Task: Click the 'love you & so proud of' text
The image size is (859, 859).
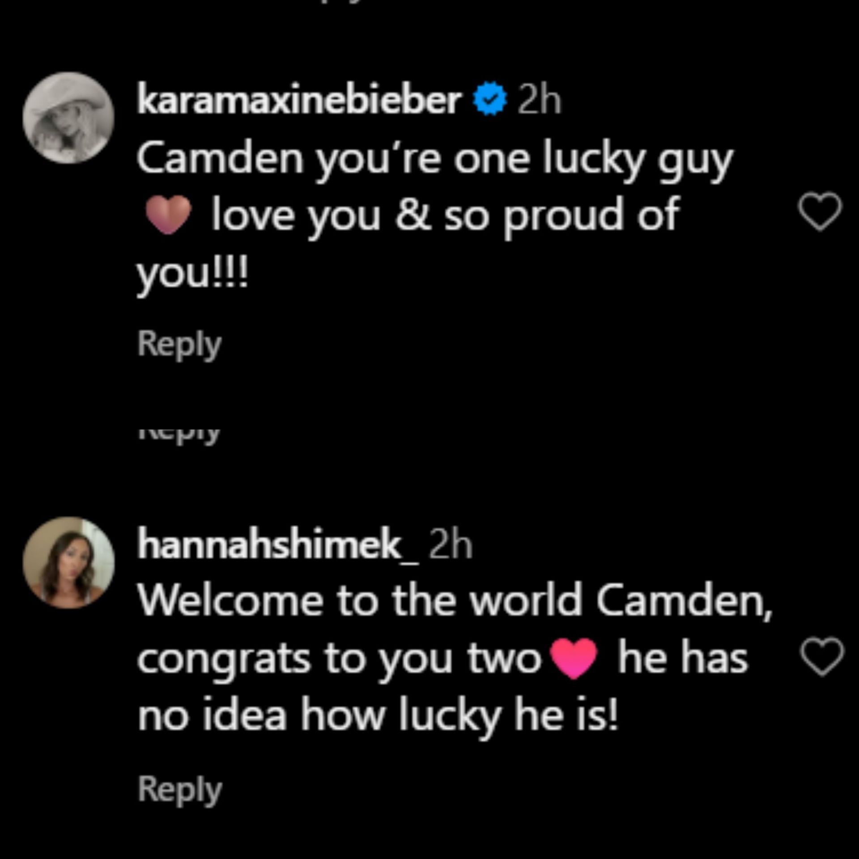Action: tap(445, 216)
